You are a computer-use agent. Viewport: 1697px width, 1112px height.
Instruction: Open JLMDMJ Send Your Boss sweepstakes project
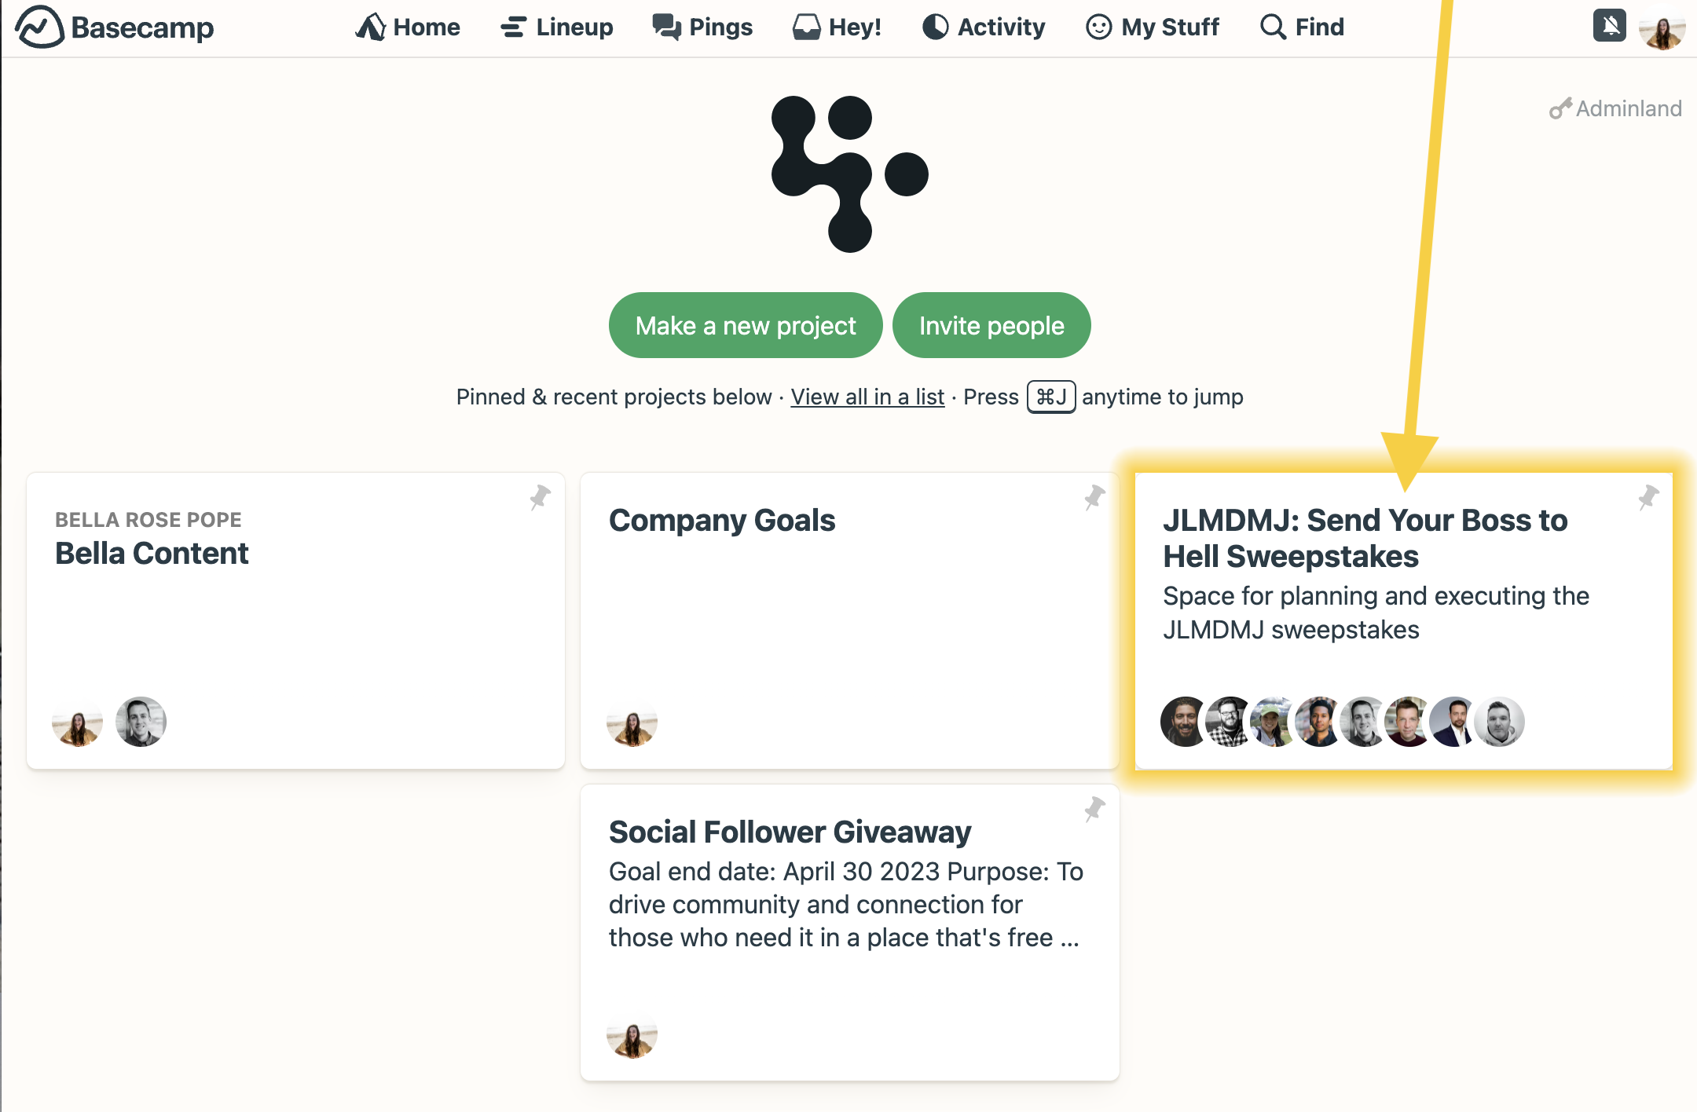pos(1399,616)
